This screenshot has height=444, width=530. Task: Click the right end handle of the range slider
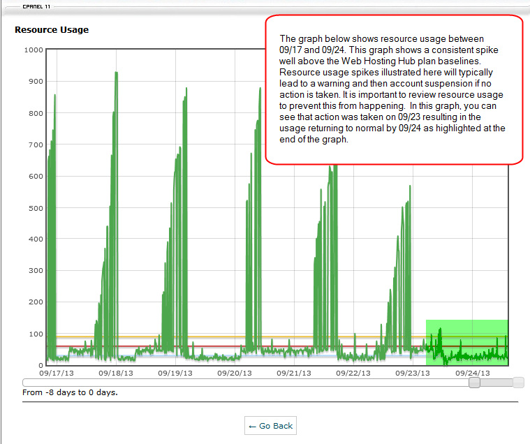518,383
